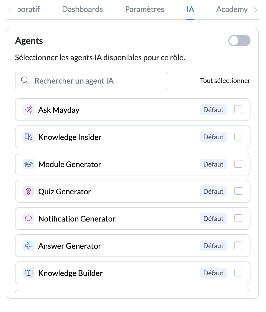Check the Notification Generator checkbox
Image resolution: width=266 pixels, height=312 pixels.
coord(238,218)
